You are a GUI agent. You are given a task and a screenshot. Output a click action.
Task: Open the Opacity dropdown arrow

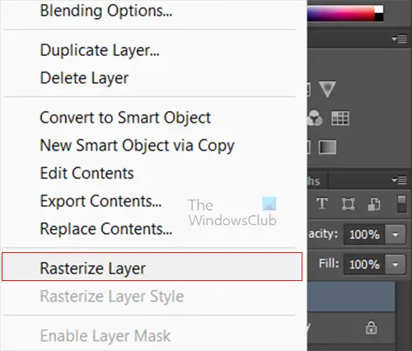(x=396, y=235)
